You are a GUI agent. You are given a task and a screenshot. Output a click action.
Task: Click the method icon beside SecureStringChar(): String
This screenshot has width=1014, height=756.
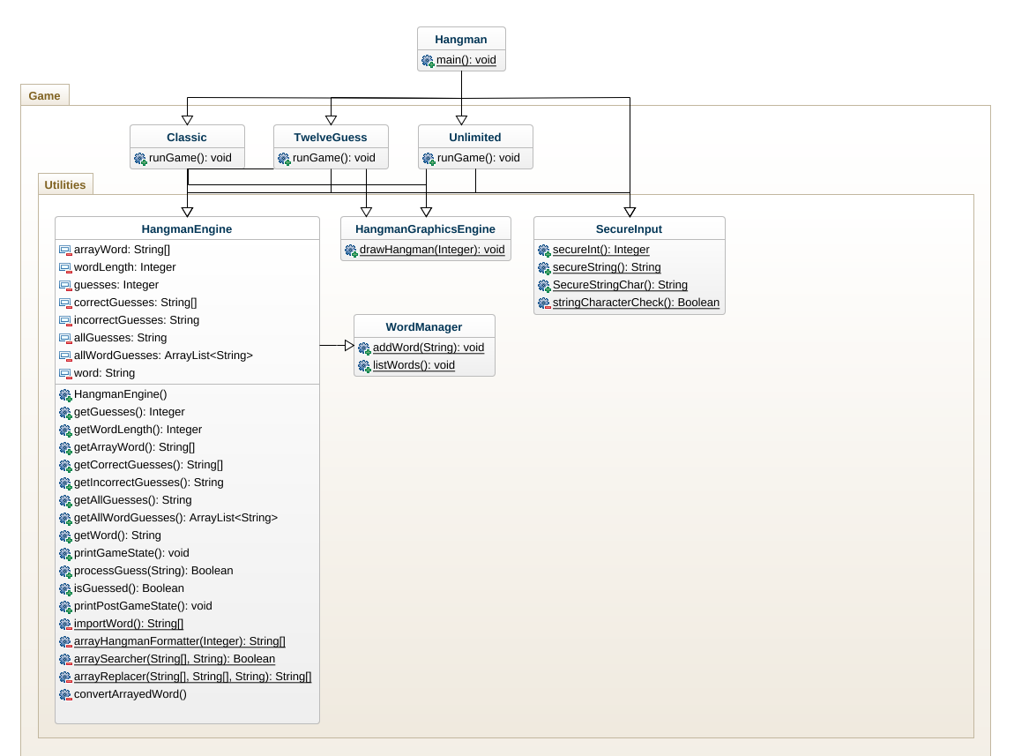pyautogui.click(x=544, y=286)
